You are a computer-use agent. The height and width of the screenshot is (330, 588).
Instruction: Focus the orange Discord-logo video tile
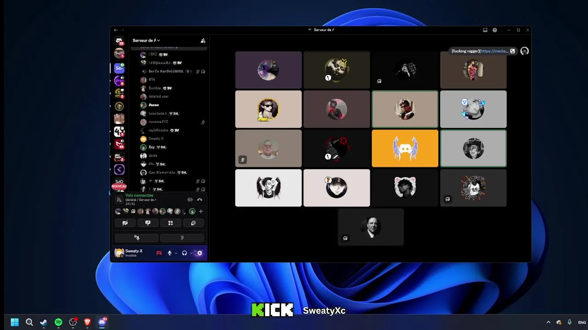point(405,148)
